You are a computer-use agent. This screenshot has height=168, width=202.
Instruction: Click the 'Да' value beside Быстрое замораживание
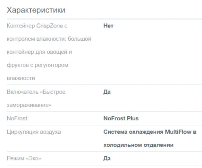tap(107, 92)
